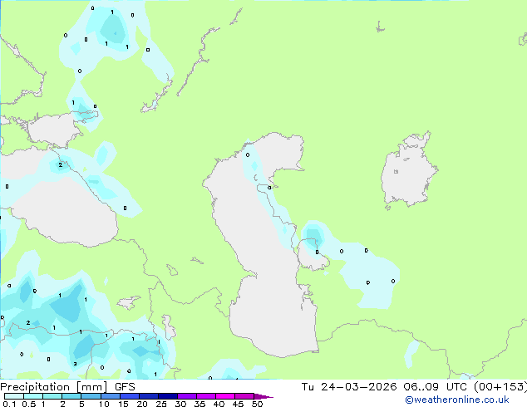Click the 25–30 mm dark navy swatch
Viewport: 527px width, 407px height.
pyautogui.click(x=168, y=396)
